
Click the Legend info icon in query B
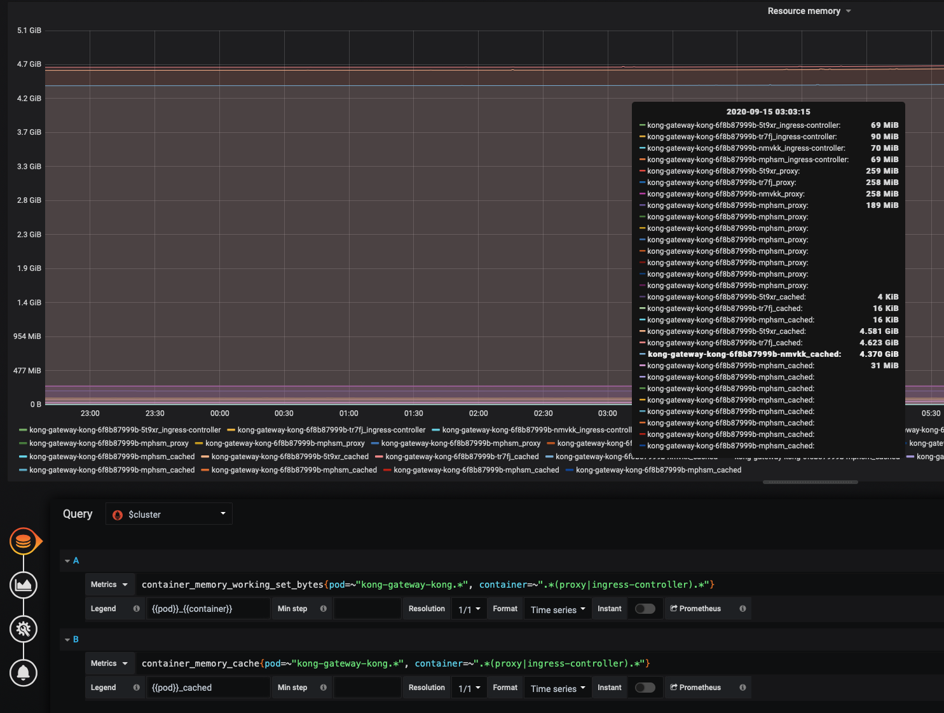point(136,688)
